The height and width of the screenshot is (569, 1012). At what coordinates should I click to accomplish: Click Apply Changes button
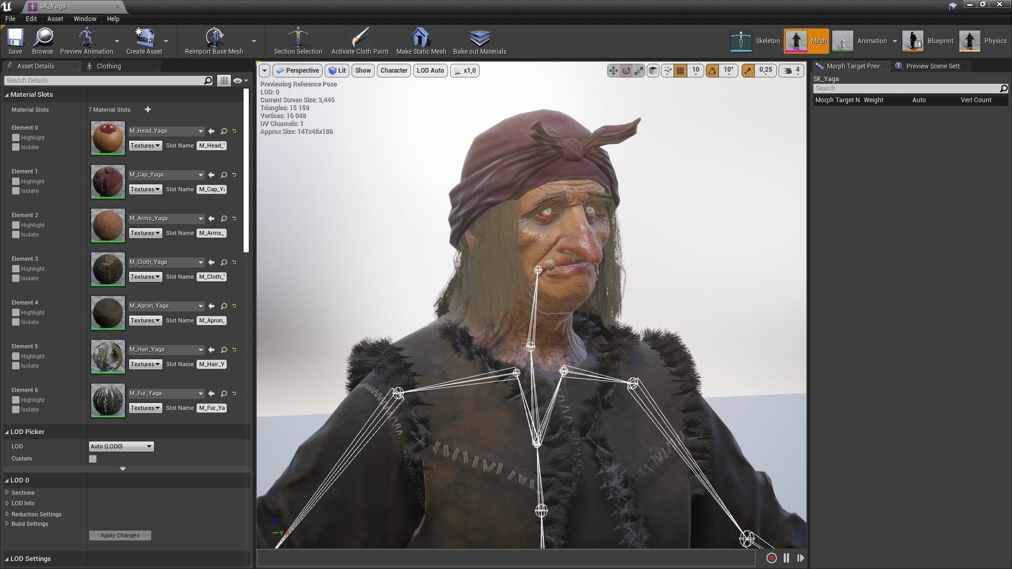[120, 535]
